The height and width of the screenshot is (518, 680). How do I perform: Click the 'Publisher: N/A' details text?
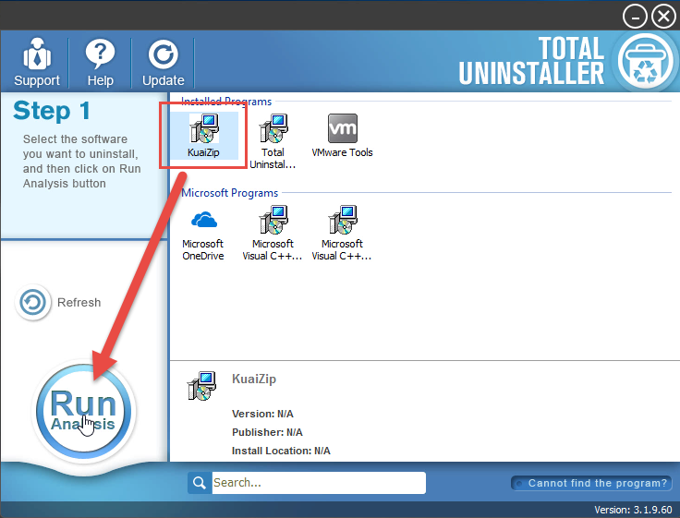click(267, 432)
